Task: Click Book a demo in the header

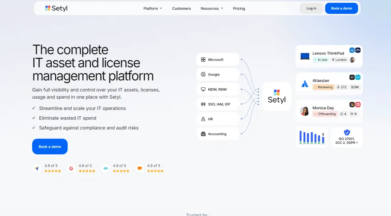Action: click(x=341, y=8)
